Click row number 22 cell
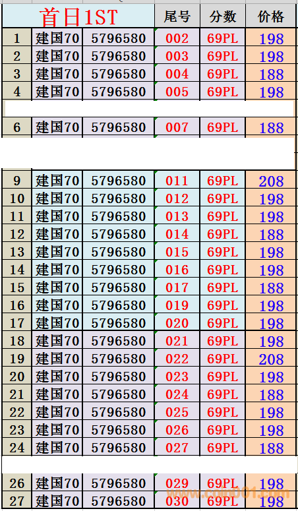 click(x=17, y=412)
